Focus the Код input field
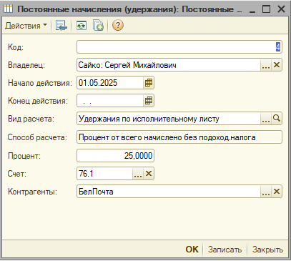Screen dimensions: 291x261 click(179, 47)
